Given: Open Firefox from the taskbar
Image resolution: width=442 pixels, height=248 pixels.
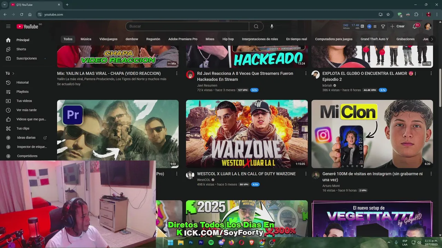Looking at the screenshot, I should (231, 242).
